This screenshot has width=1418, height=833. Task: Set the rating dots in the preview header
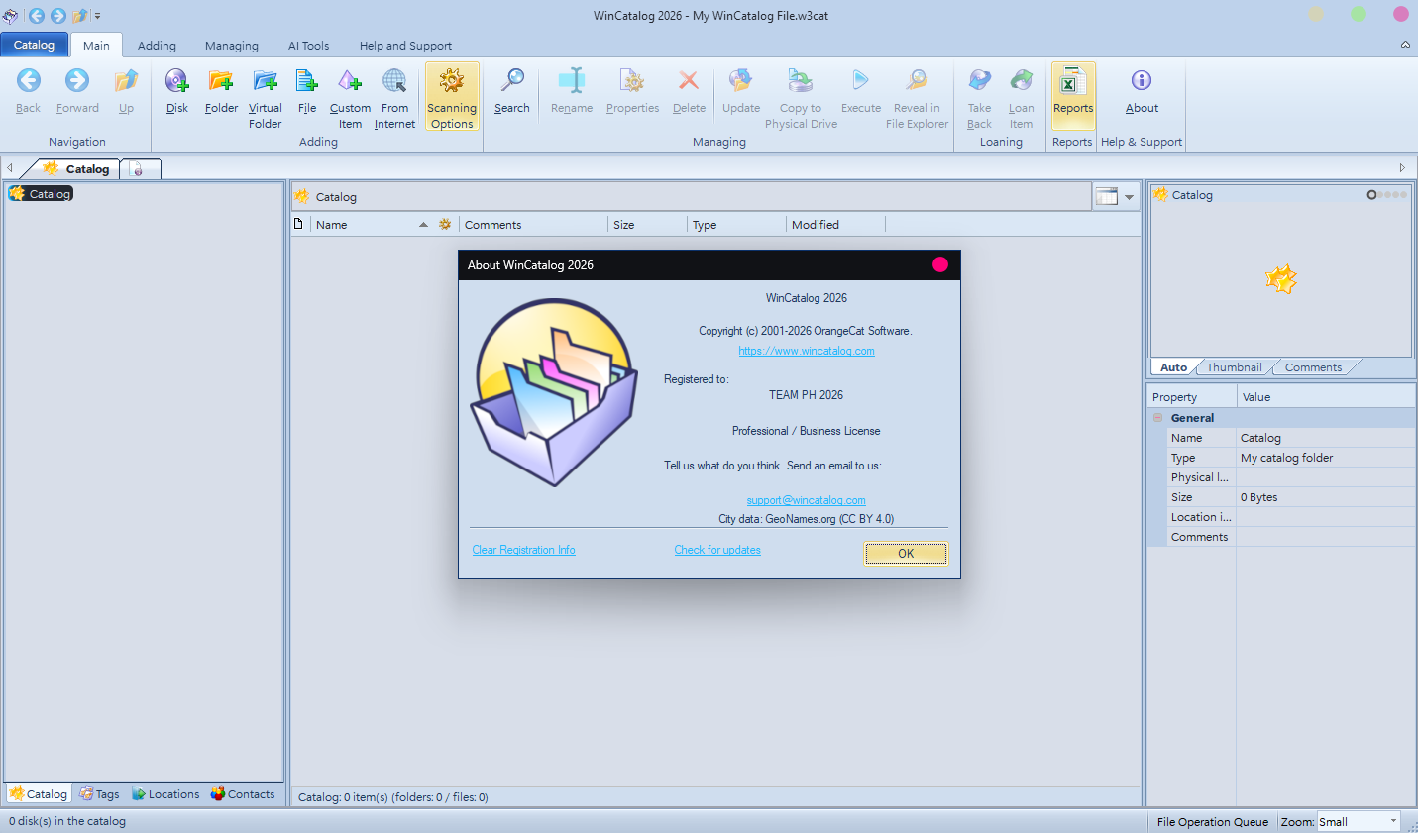coord(1386,195)
